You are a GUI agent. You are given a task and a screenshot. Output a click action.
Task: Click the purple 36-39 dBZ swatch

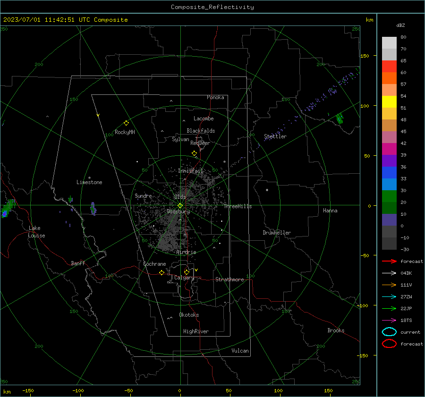point(389,161)
